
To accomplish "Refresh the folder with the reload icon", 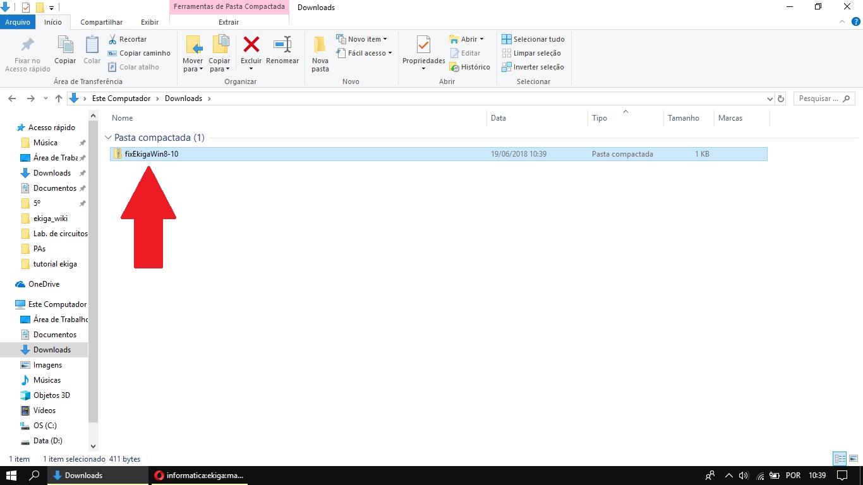I will pyautogui.click(x=781, y=99).
